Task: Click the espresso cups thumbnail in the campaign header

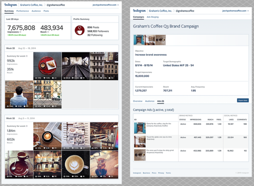Action: tap(160, 40)
